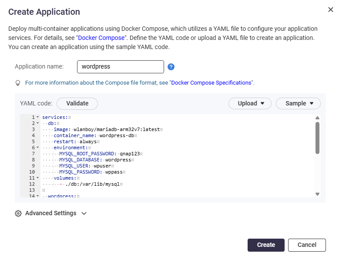Click the help icon beside application name
Screen dimensions: 339x256
171,67
